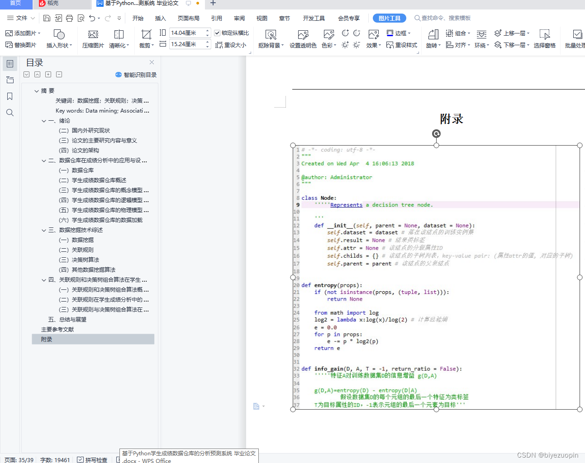Open the 引用 ribbon tab
The image size is (585, 463).
point(217,18)
